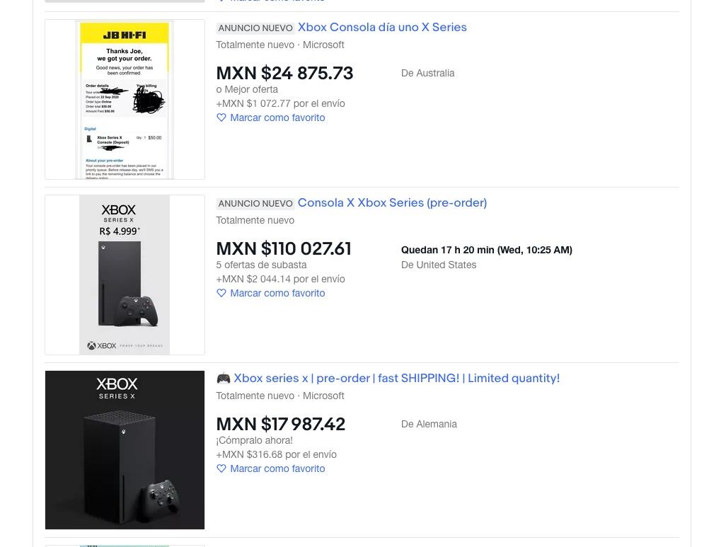Click the o Mejor oferta text
The image size is (704, 547).
point(247,89)
